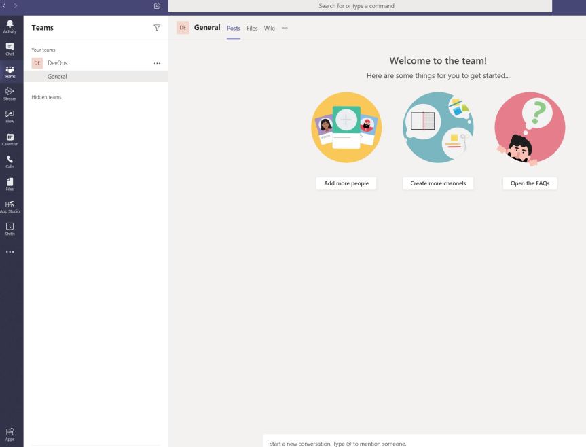Viewport: 586px width, 447px height.
Task: Open more options for DevOps team
Action: (x=158, y=63)
